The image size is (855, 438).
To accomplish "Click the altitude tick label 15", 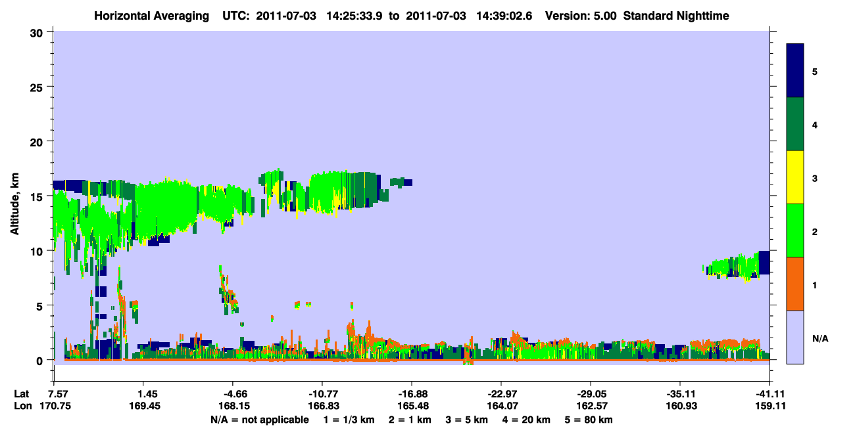I will (x=36, y=196).
